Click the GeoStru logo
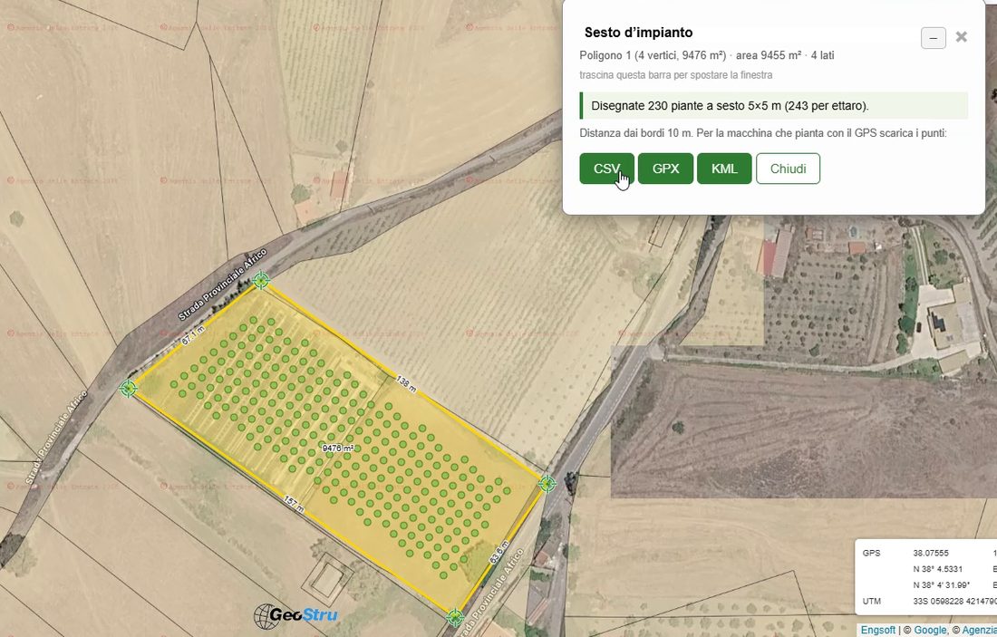This screenshot has width=997, height=637. coord(295,615)
